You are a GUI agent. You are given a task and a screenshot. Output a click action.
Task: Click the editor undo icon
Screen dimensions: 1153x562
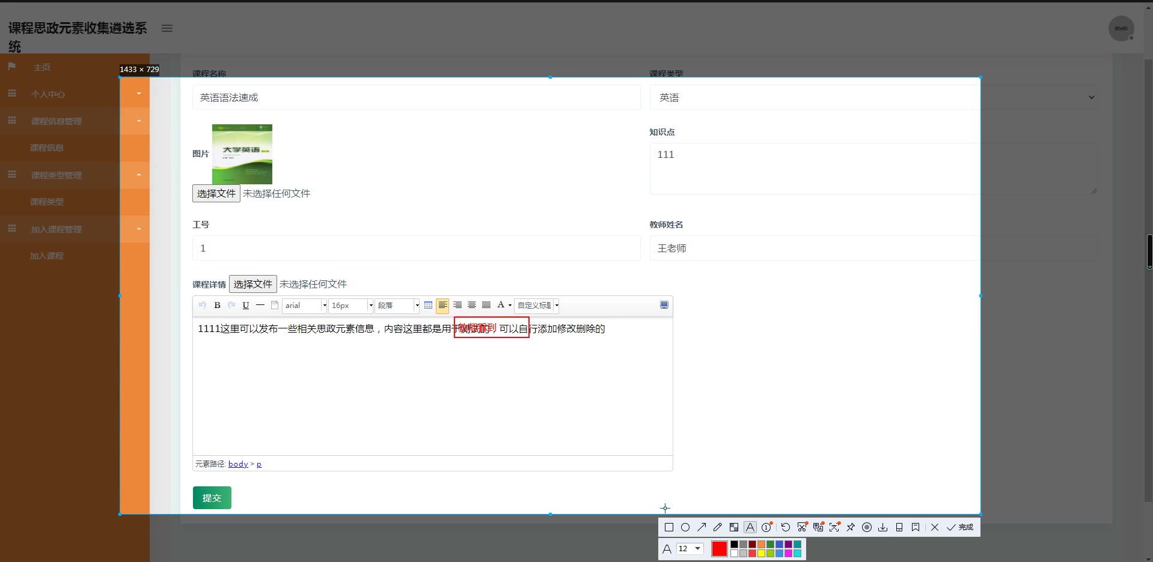point(203,305)
